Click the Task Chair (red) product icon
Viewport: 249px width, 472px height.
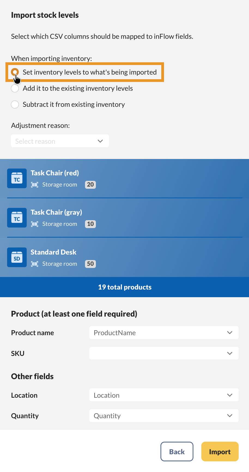click(17, 178)
